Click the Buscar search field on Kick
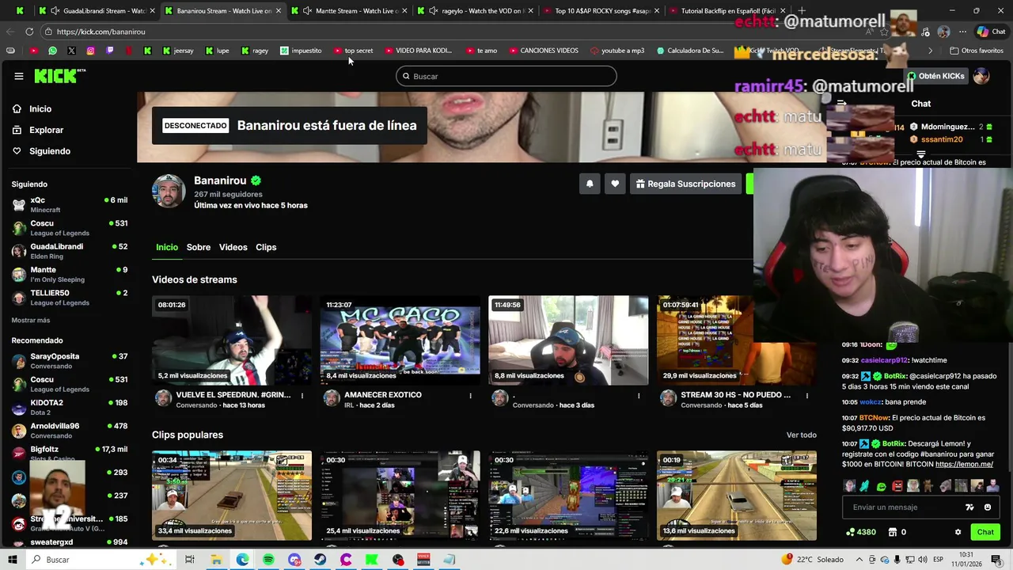 [x=506, y=76]
